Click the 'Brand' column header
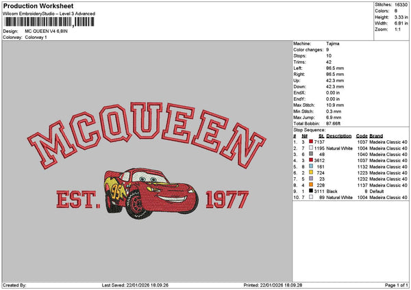 [x=376, y=136]
